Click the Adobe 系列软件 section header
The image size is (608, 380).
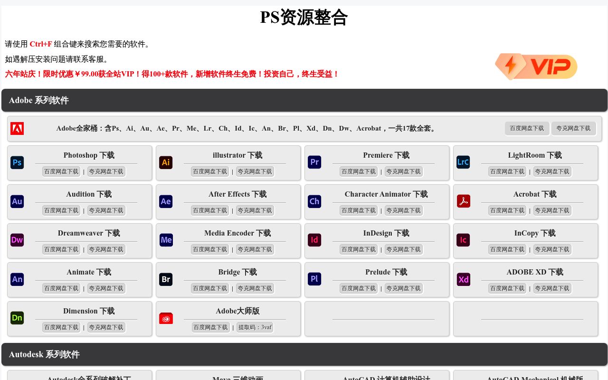[304, 100]
